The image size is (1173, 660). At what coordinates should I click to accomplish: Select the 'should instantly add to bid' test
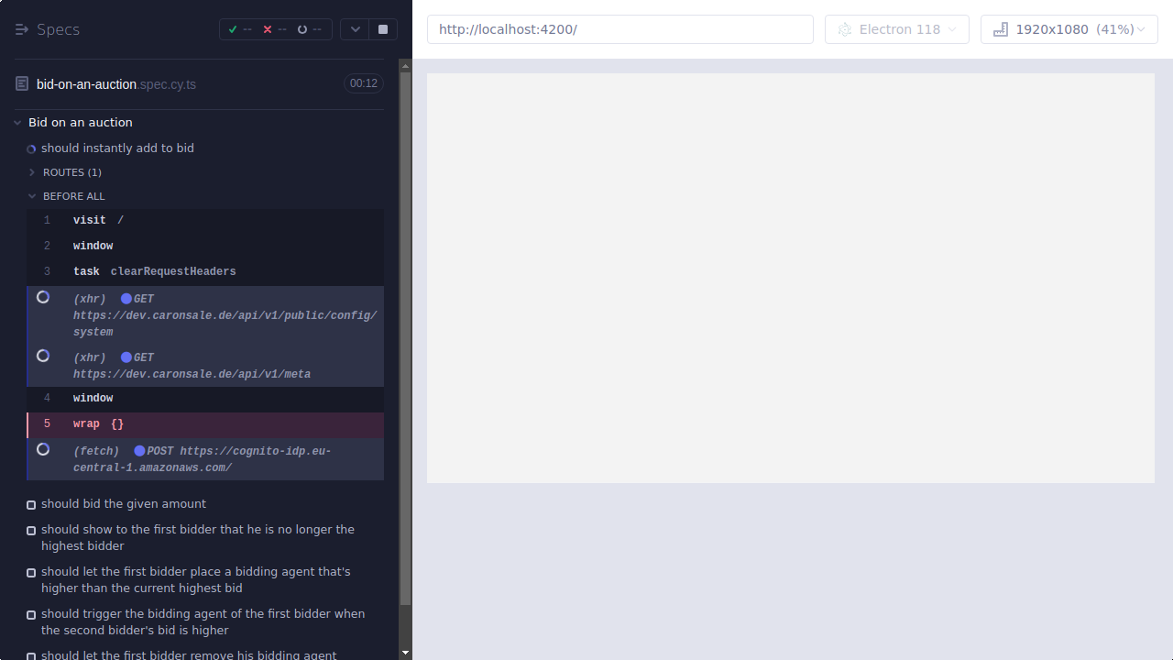(116, 148)
